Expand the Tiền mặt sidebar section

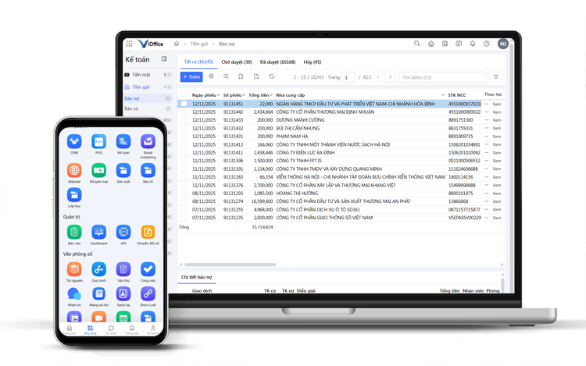click(x=164, y=75)
